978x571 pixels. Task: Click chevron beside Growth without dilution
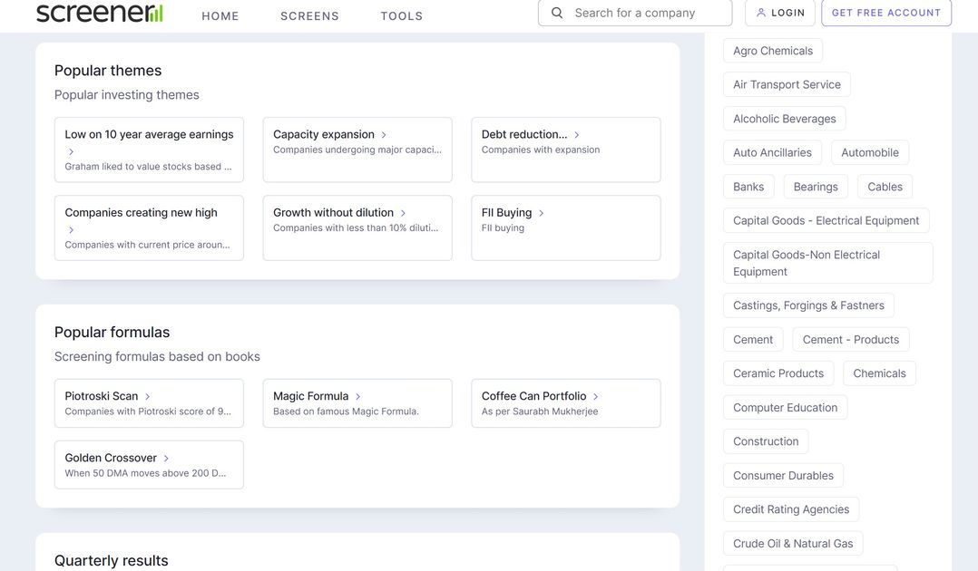point(404,213)
